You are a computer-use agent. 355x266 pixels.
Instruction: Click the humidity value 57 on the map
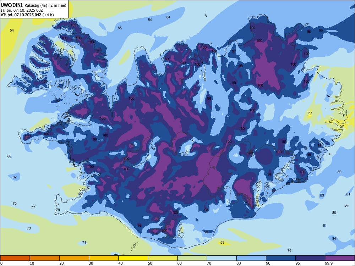click(x=310, y=113)
